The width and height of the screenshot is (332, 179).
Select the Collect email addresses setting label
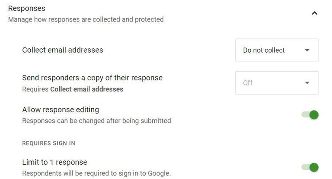63,50
